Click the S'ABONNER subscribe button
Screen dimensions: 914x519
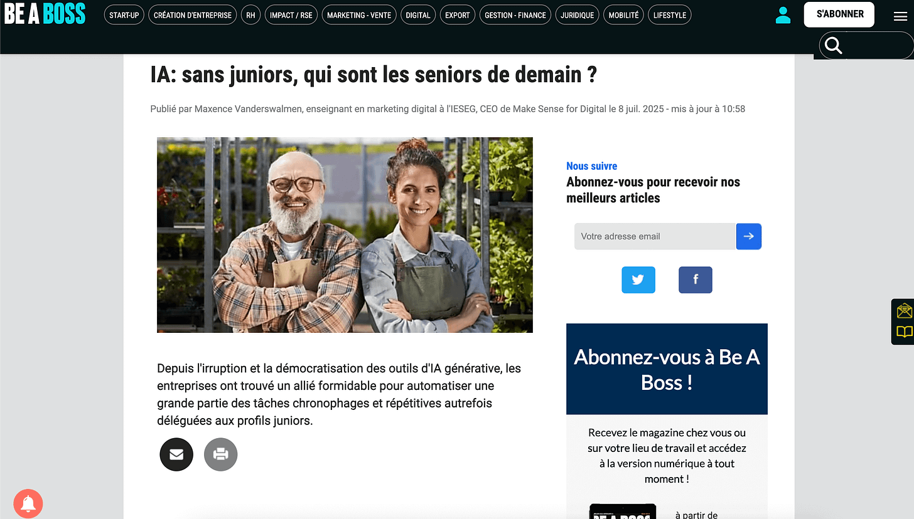839,14
